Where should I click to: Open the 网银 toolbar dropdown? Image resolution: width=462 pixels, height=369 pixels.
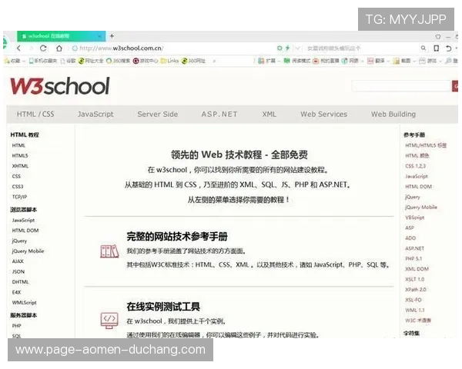[352, 61]
